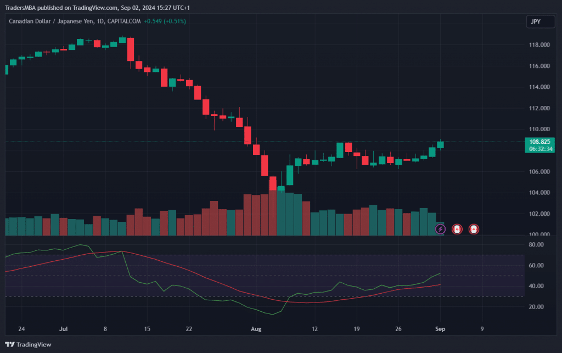Image resolution: width=562 pixels, height=353 pixels.
Task: Click the candle countdown timer 06:32:34
Action: [541, 149]
